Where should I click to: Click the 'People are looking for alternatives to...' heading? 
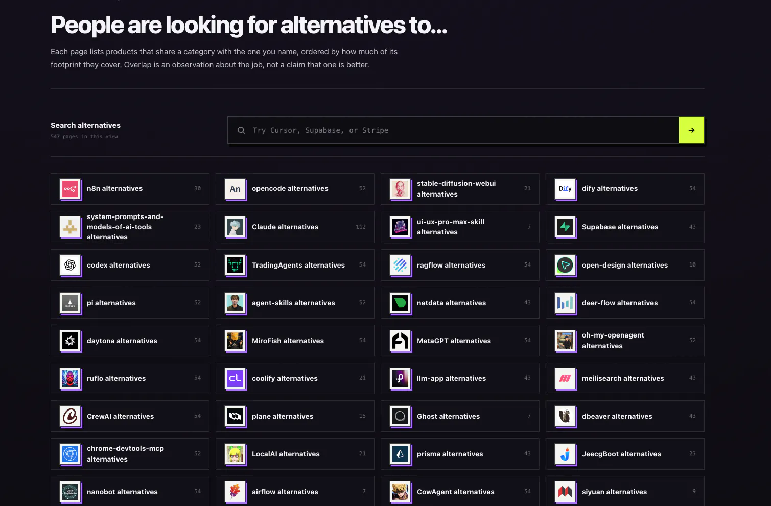pos(249,25)
